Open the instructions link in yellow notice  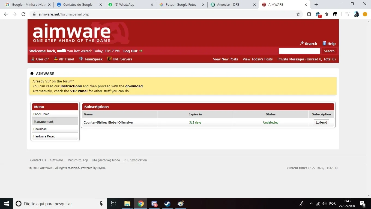[x=71, y=86]
